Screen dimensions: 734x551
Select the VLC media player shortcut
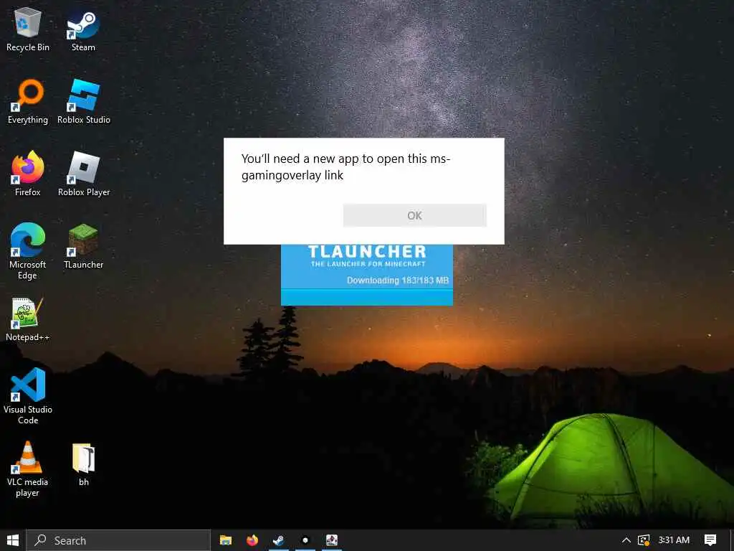click(x=28, y=469)
